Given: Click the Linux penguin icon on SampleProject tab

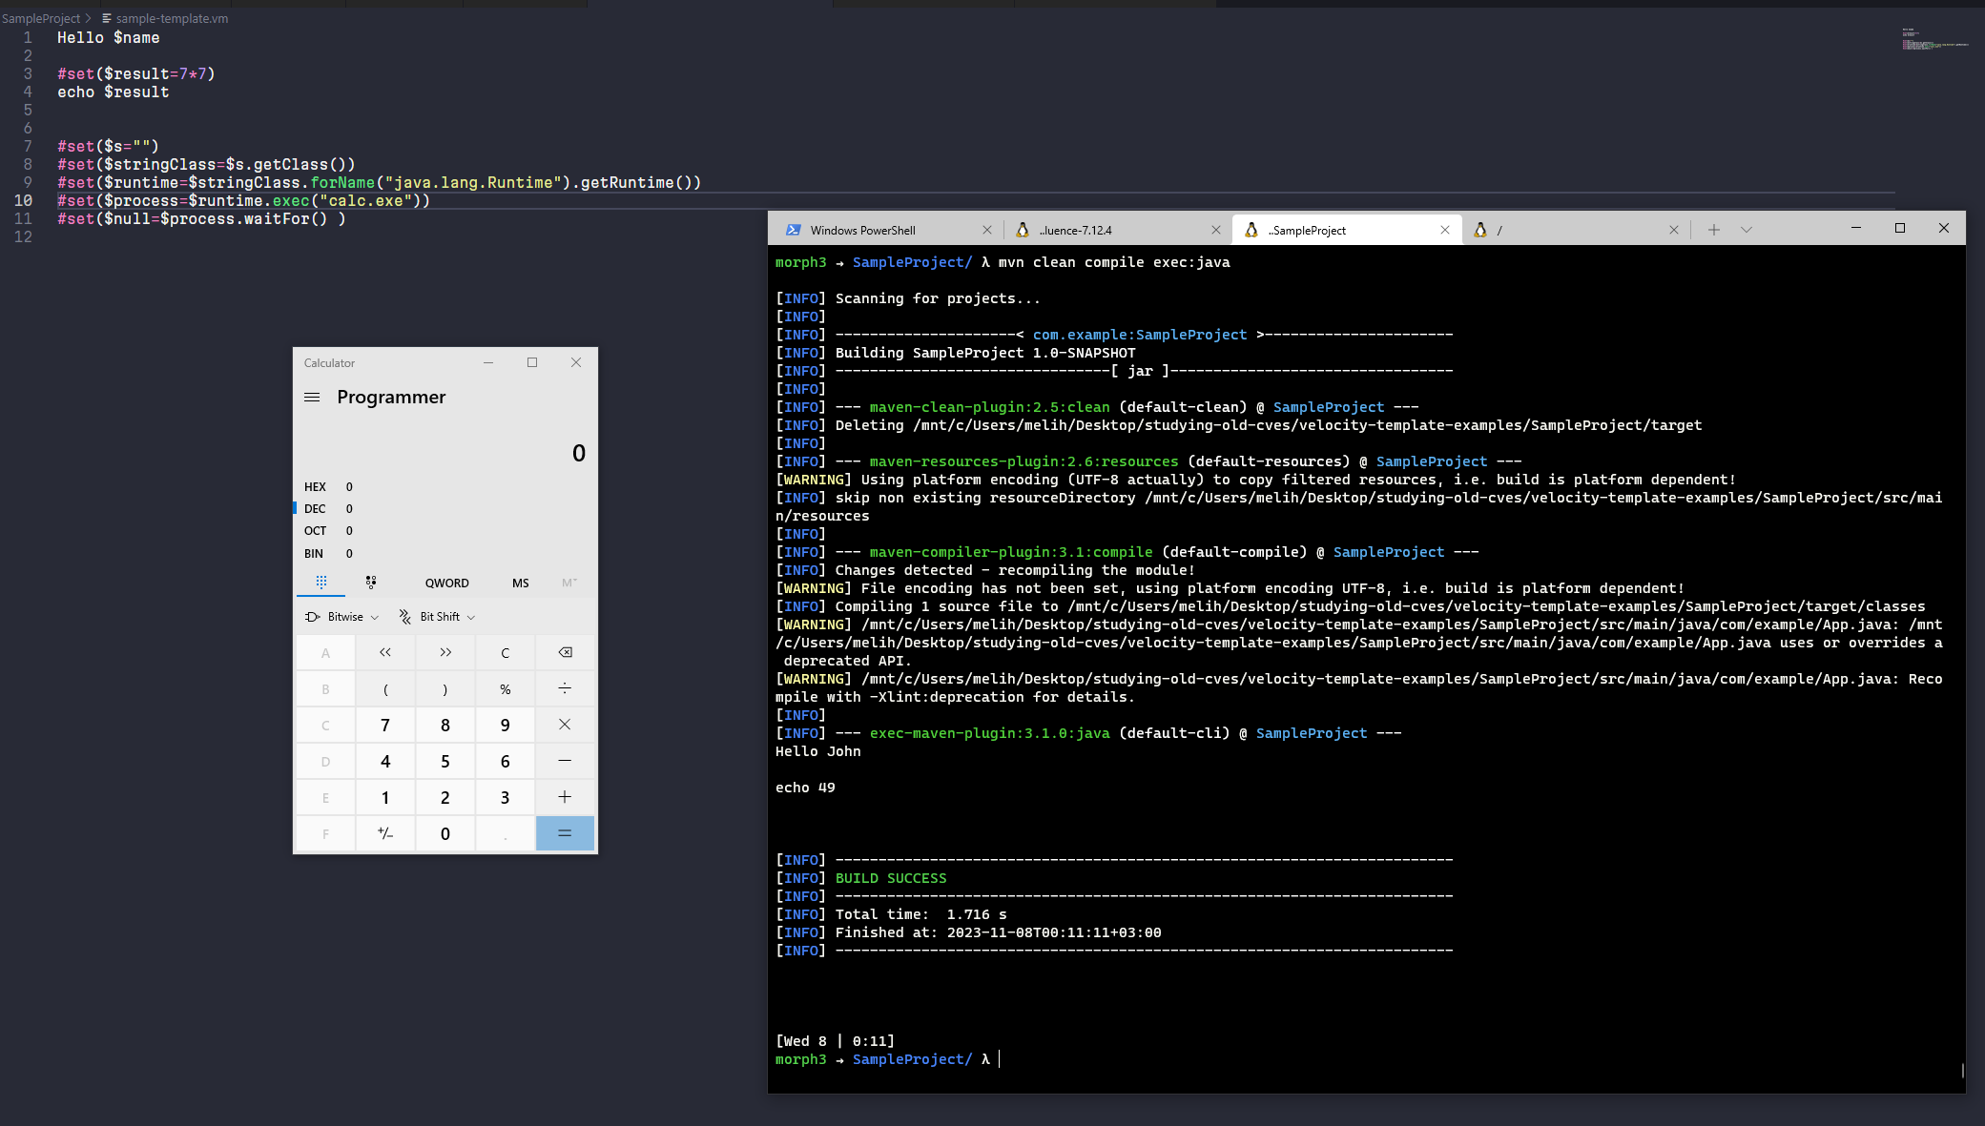Looking at the screenshot, I should coord(1251,230).
